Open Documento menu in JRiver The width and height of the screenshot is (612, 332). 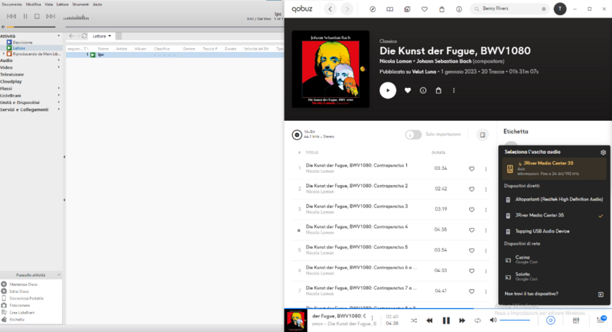tap(11, 5)
